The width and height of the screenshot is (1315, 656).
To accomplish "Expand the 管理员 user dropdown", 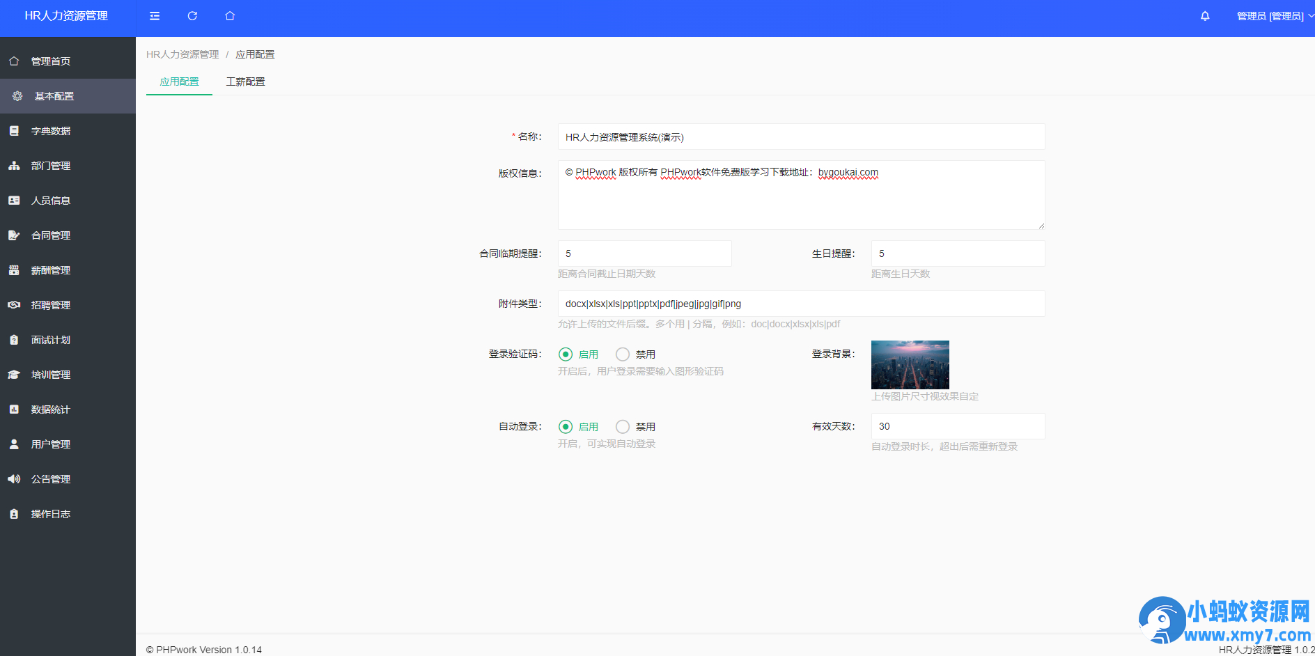I will pos(1272,16).
